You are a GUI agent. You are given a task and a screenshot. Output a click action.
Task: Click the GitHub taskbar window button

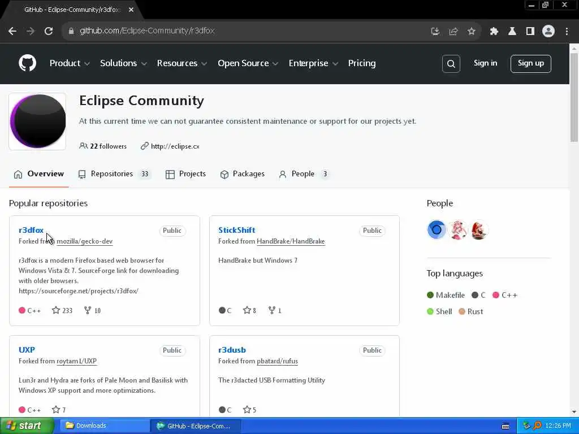point(196,426)
